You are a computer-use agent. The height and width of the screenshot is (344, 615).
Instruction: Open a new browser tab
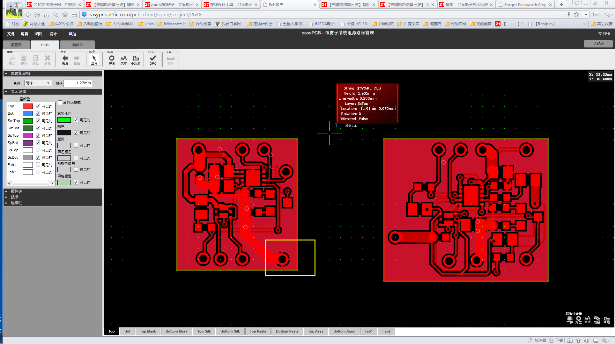(561, 4)
